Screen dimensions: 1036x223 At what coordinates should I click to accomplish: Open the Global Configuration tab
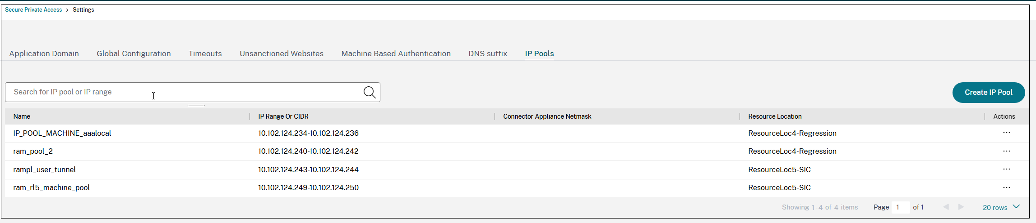[x=134, y=54]
